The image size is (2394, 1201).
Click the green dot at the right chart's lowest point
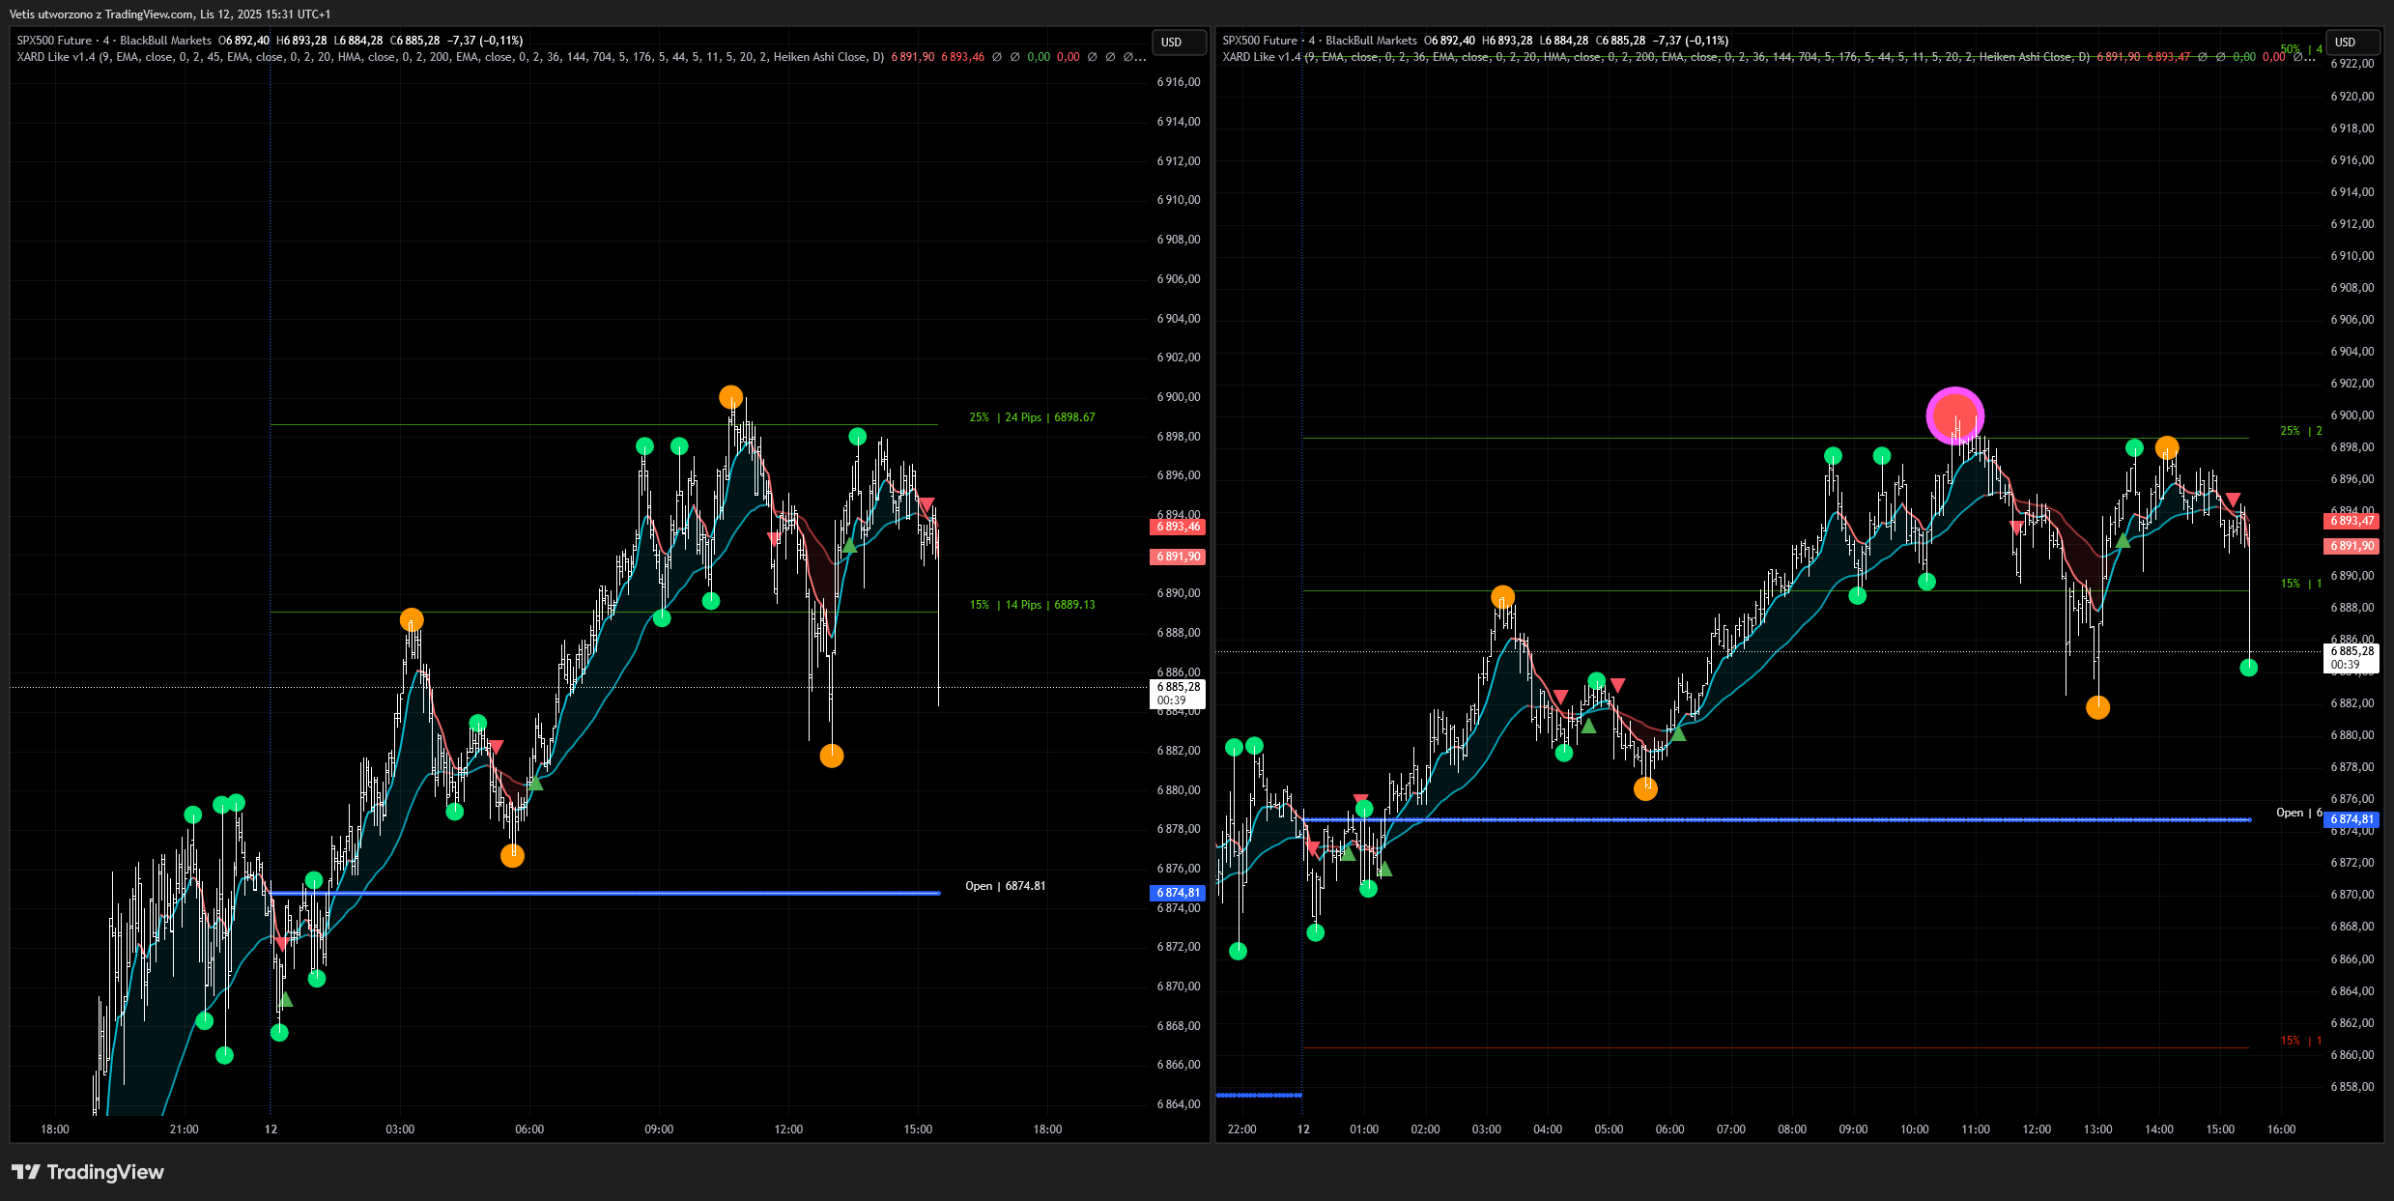tap(1238, 951)
